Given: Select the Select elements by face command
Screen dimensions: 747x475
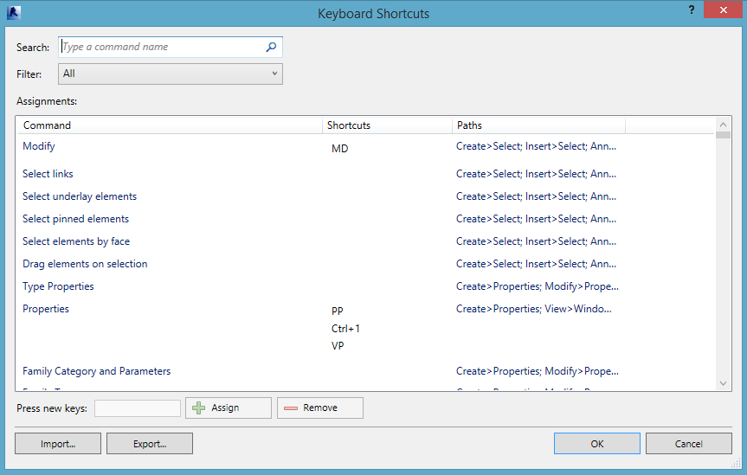Looking at the screenshot, I should (x=76, y=241).
